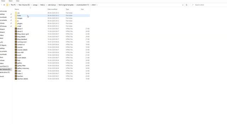Select the teachers-details file name
Screen dimensions: 227x127
pyautogui.click(x=23, y=79)
